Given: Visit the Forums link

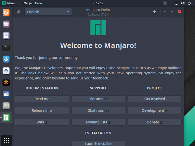Looking at the screenshot, I should coord(98,99).
